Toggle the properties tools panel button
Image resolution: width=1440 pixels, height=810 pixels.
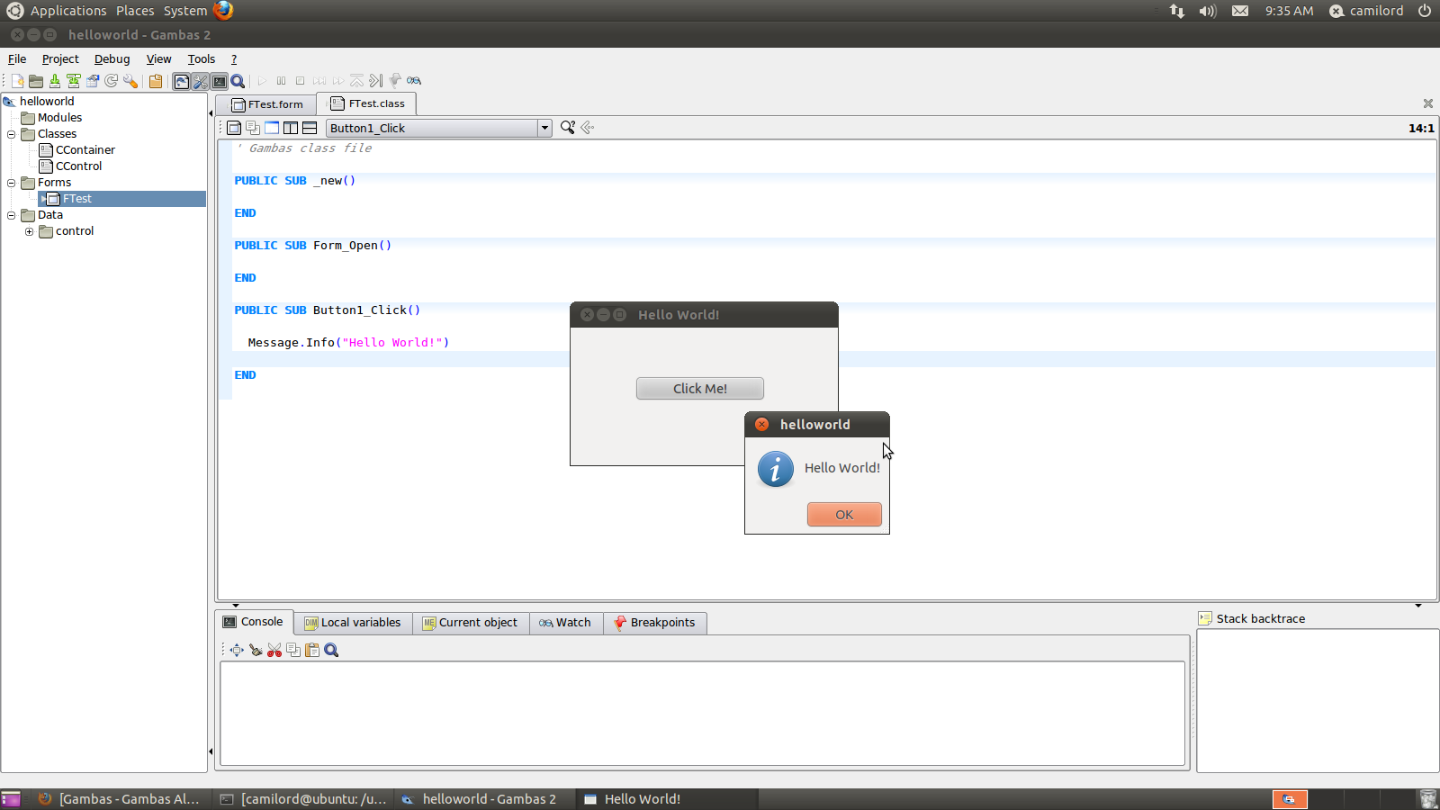(x=201, y=81)
